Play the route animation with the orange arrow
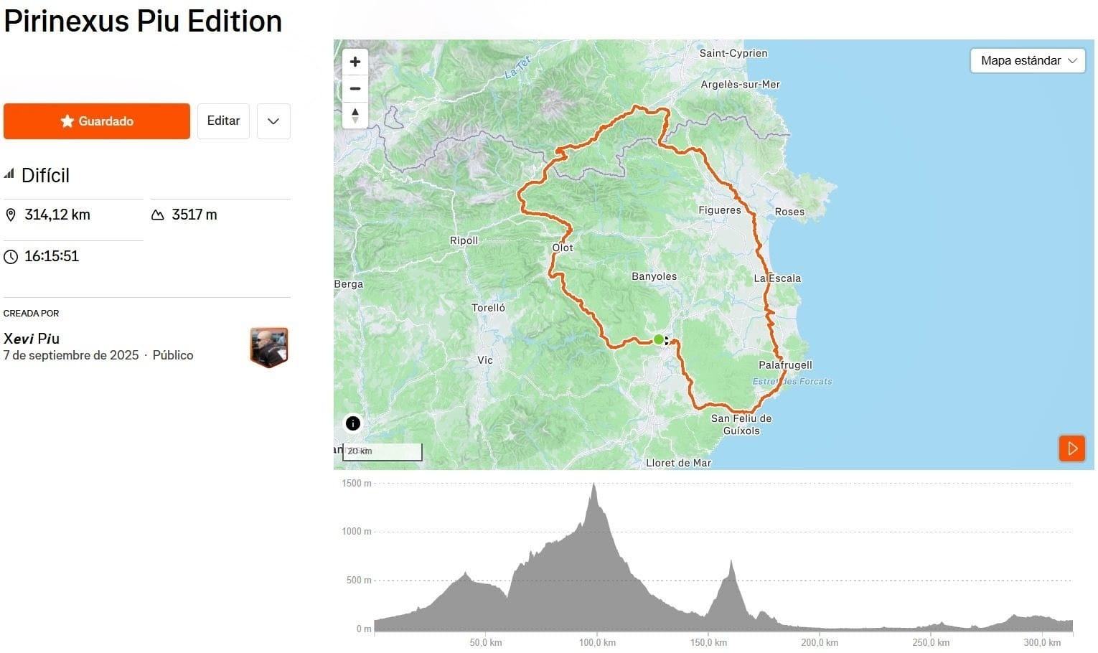Viewport: 1098px width, 653px height. pyautogui.click(x=1072, y=448)
